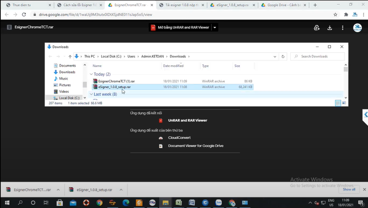Switch to Cách sửa lỗi Esigner tab
This screenshot has width=368, height=208.
point(80,5)
